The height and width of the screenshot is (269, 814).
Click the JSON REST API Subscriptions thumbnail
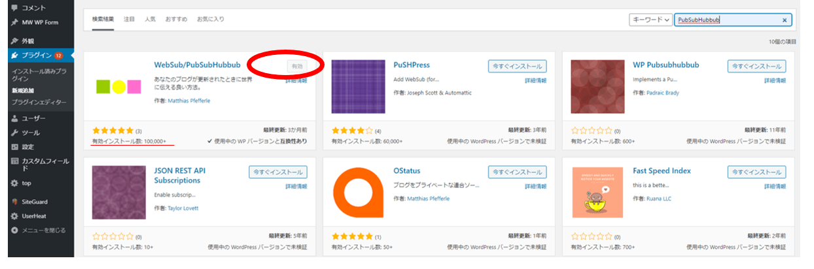[118, 192]
